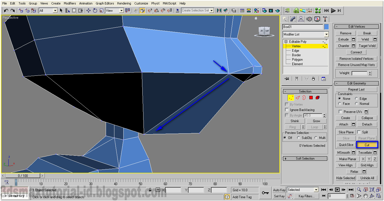The image size is (384, 201).
Task: Select Edge sub-object mode icon
Action: pos(298,98)
